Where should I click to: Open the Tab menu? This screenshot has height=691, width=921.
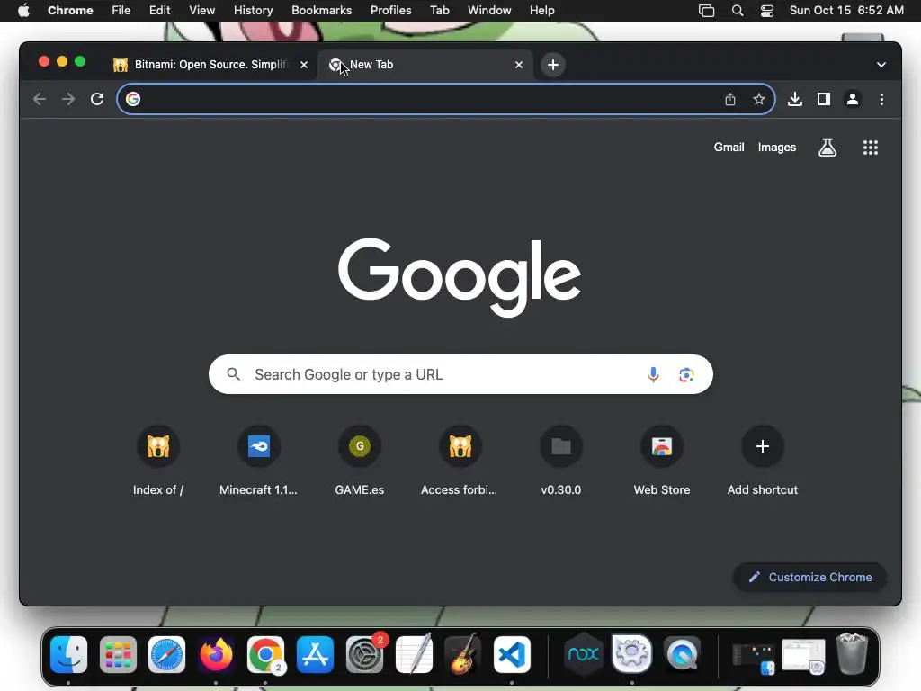(439, 11)
